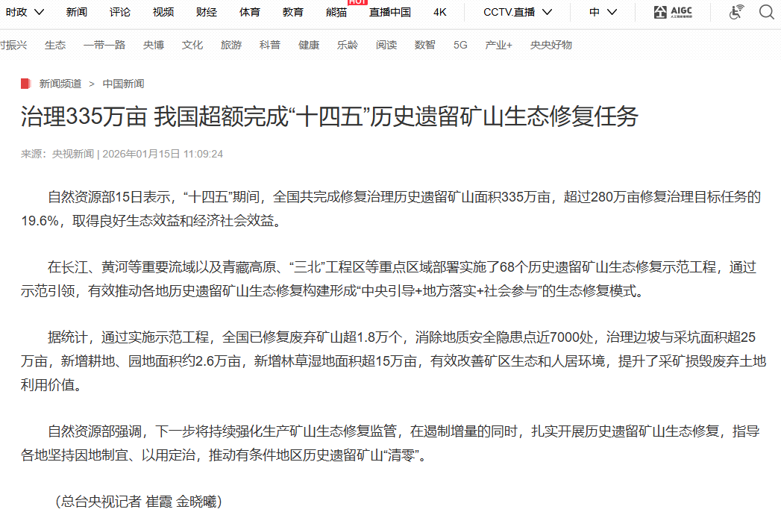This screenshot has height=518, width=781.
Task: Click the reporter credit 总台央视记者 崔霞 金晓曦
Action: tap(139, 502)
